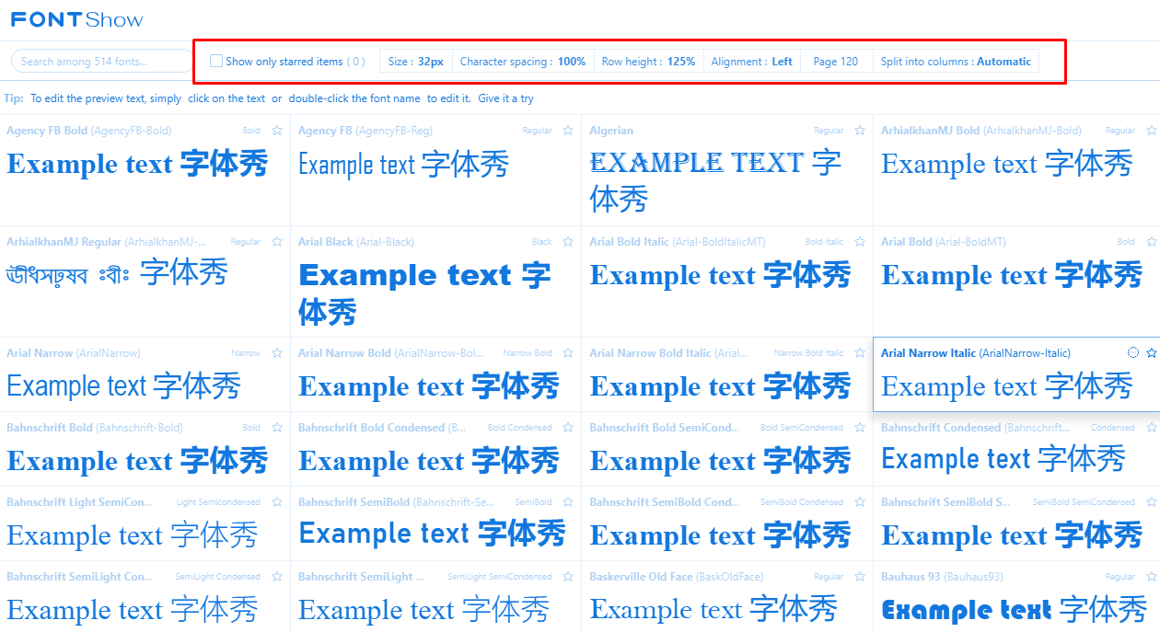1160x632 pixels.
Task: Star the Algerian font
Action: [860, 131]
